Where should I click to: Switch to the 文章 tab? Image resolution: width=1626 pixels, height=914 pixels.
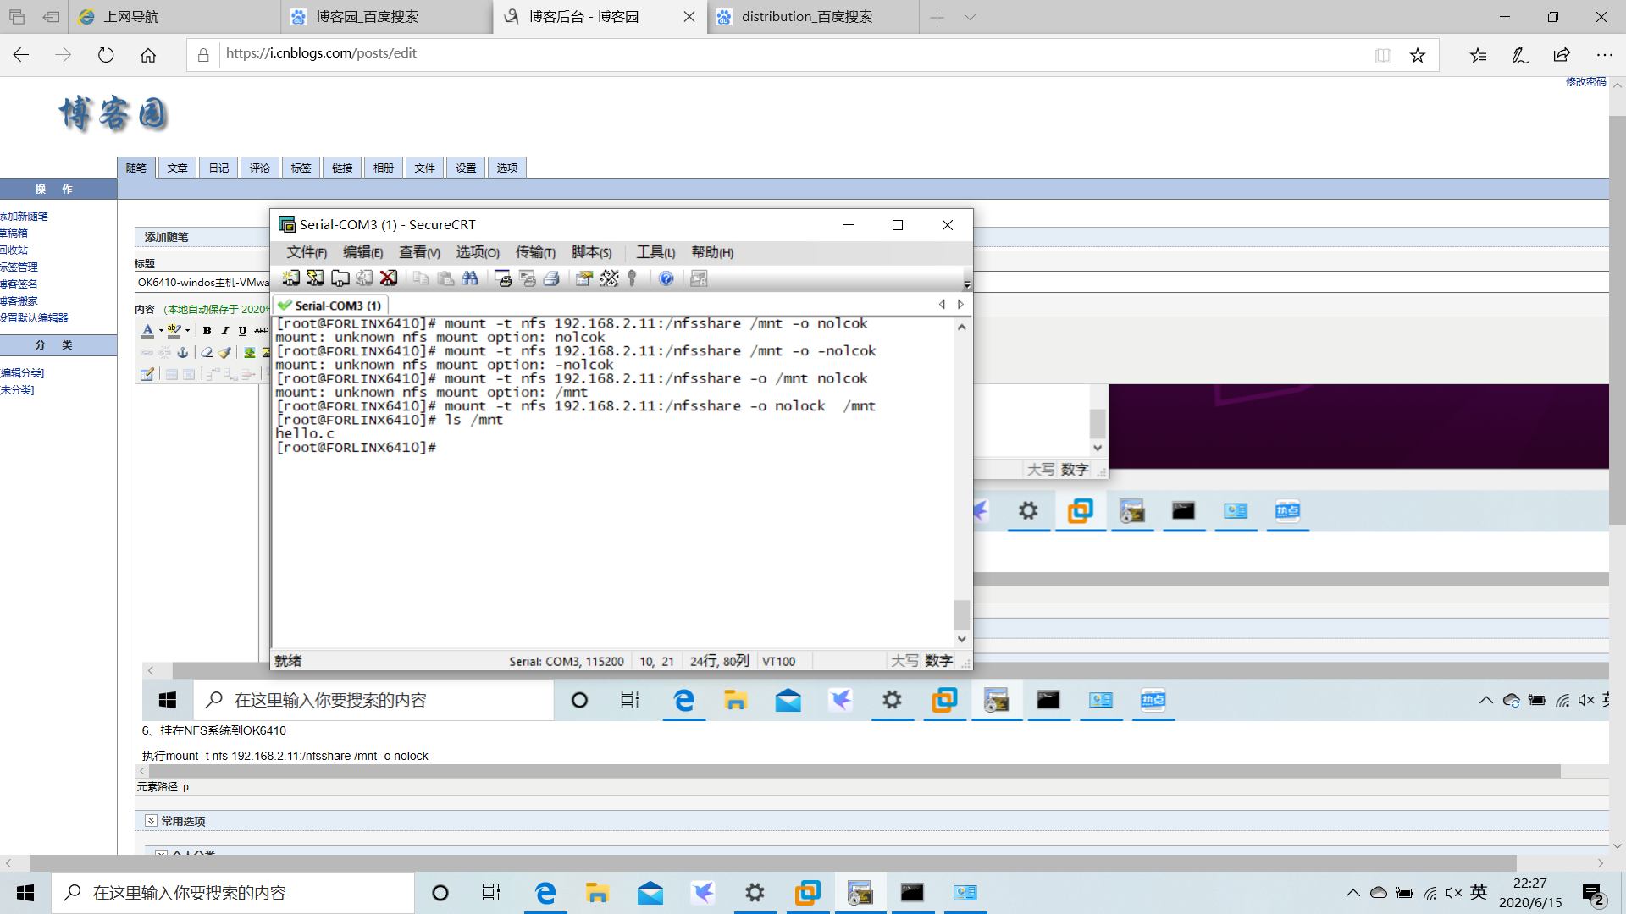(x=177, y=168)
